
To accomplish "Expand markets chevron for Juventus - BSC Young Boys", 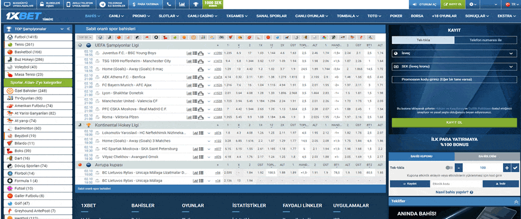I will [209, 53].
